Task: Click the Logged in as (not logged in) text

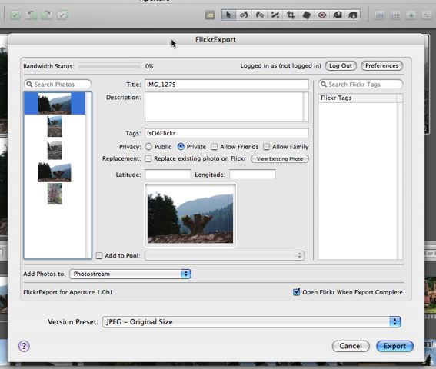Action: (x=281, y=66)
